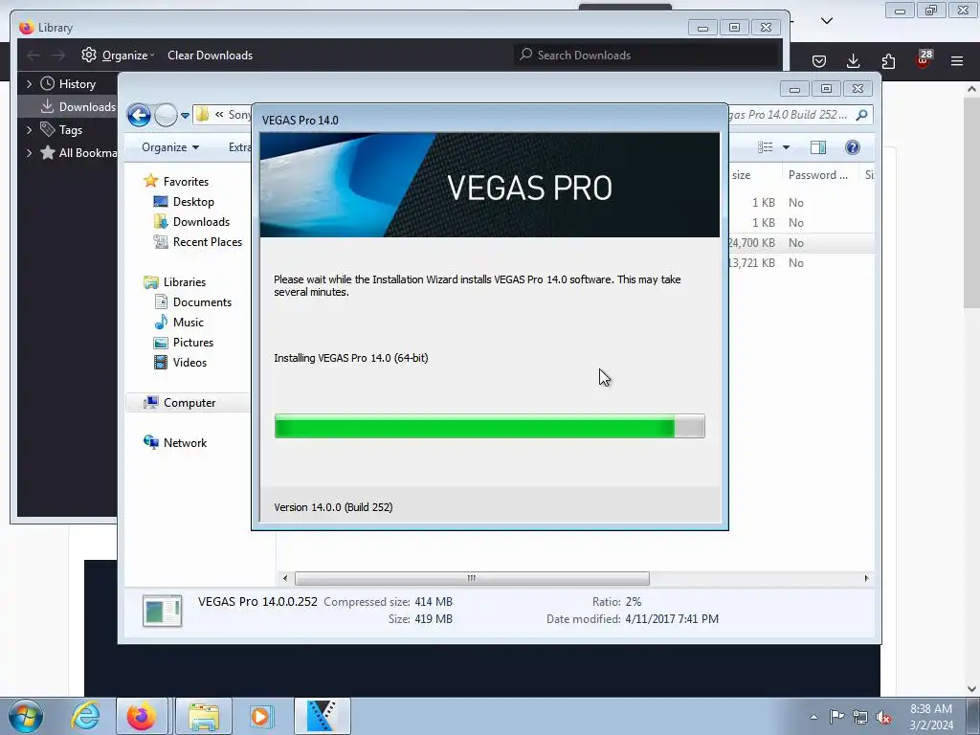Open the Windows Start button
This screenshot has width=980, height=735.
25,716
